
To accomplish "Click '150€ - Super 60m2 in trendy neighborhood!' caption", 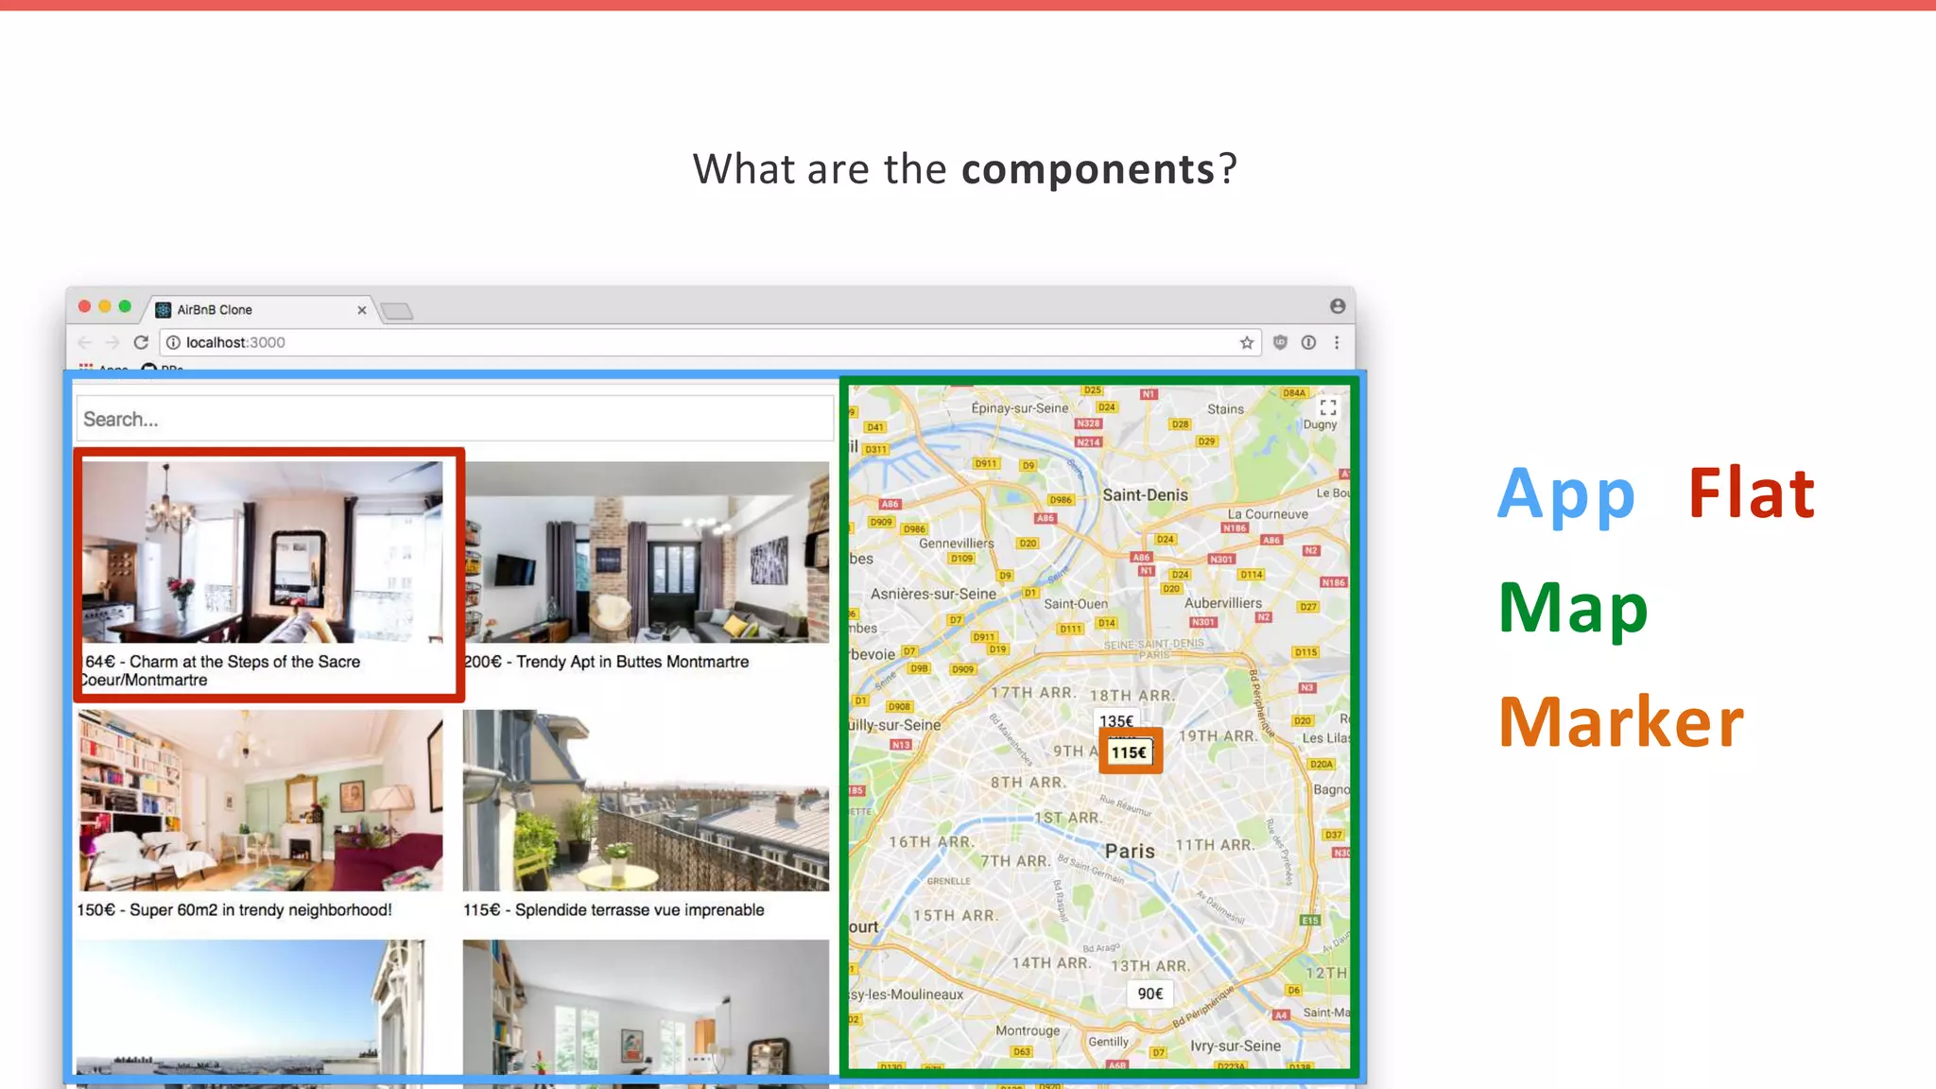I will 234,909.
